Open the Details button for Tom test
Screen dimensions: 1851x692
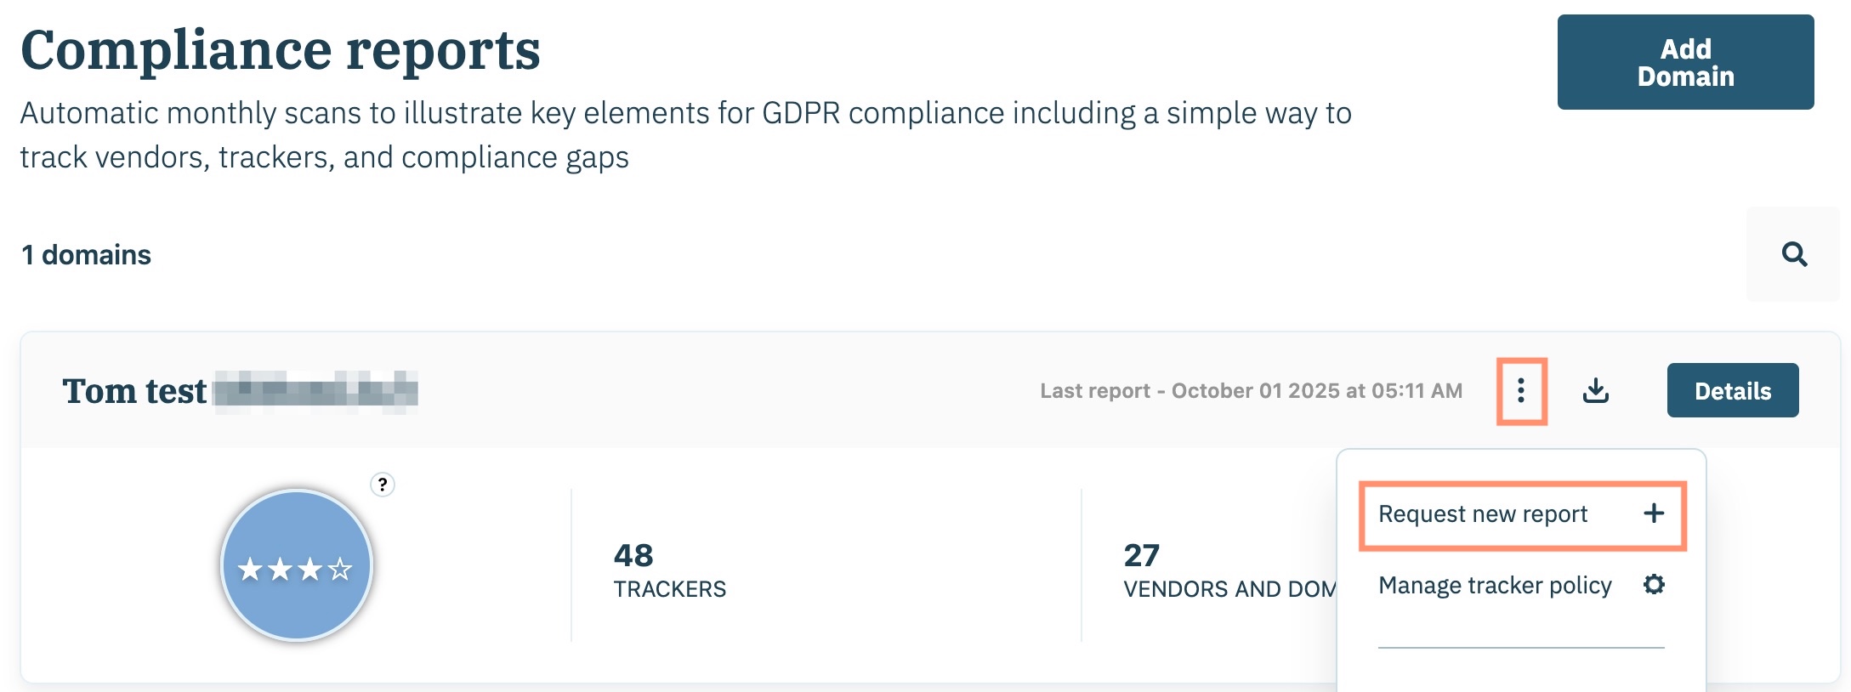1732,391
